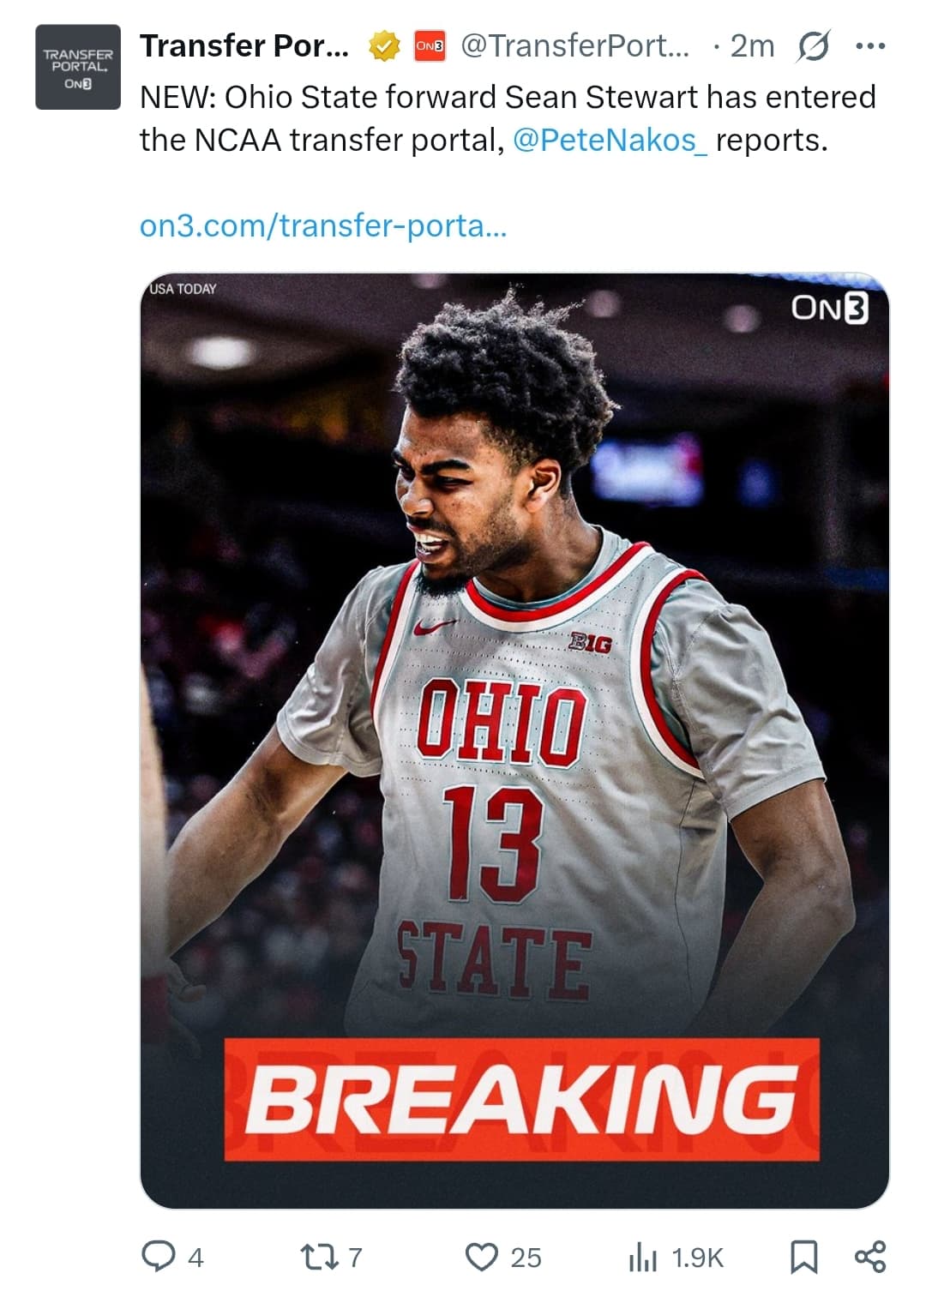Image resolution: width=926 pixels, height=1291 pixels.
Task: Like the post with heart icon
Action: 482,1257
